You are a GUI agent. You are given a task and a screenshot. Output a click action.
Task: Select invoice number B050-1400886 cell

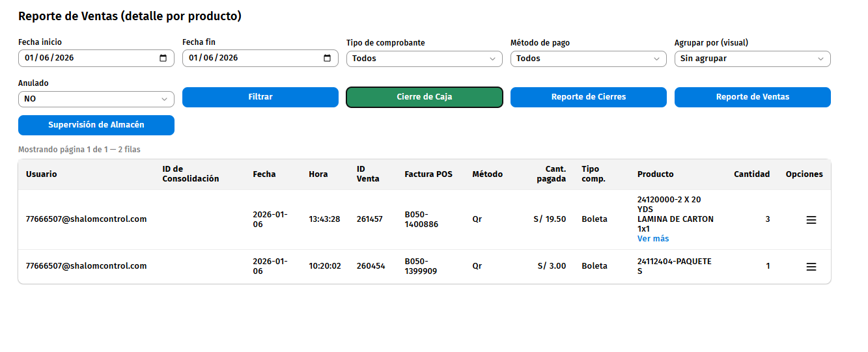pos(421,219)
